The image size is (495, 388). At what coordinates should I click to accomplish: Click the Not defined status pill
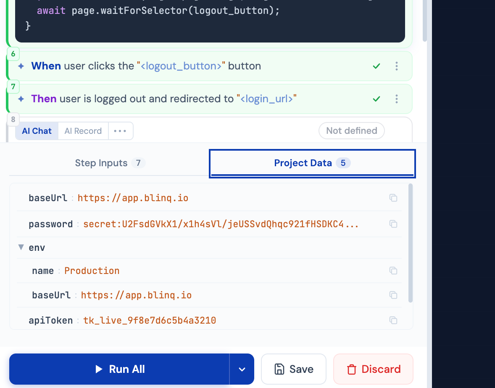[x=351, y=130]
